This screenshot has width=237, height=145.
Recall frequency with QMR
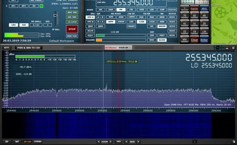point(100,26)
